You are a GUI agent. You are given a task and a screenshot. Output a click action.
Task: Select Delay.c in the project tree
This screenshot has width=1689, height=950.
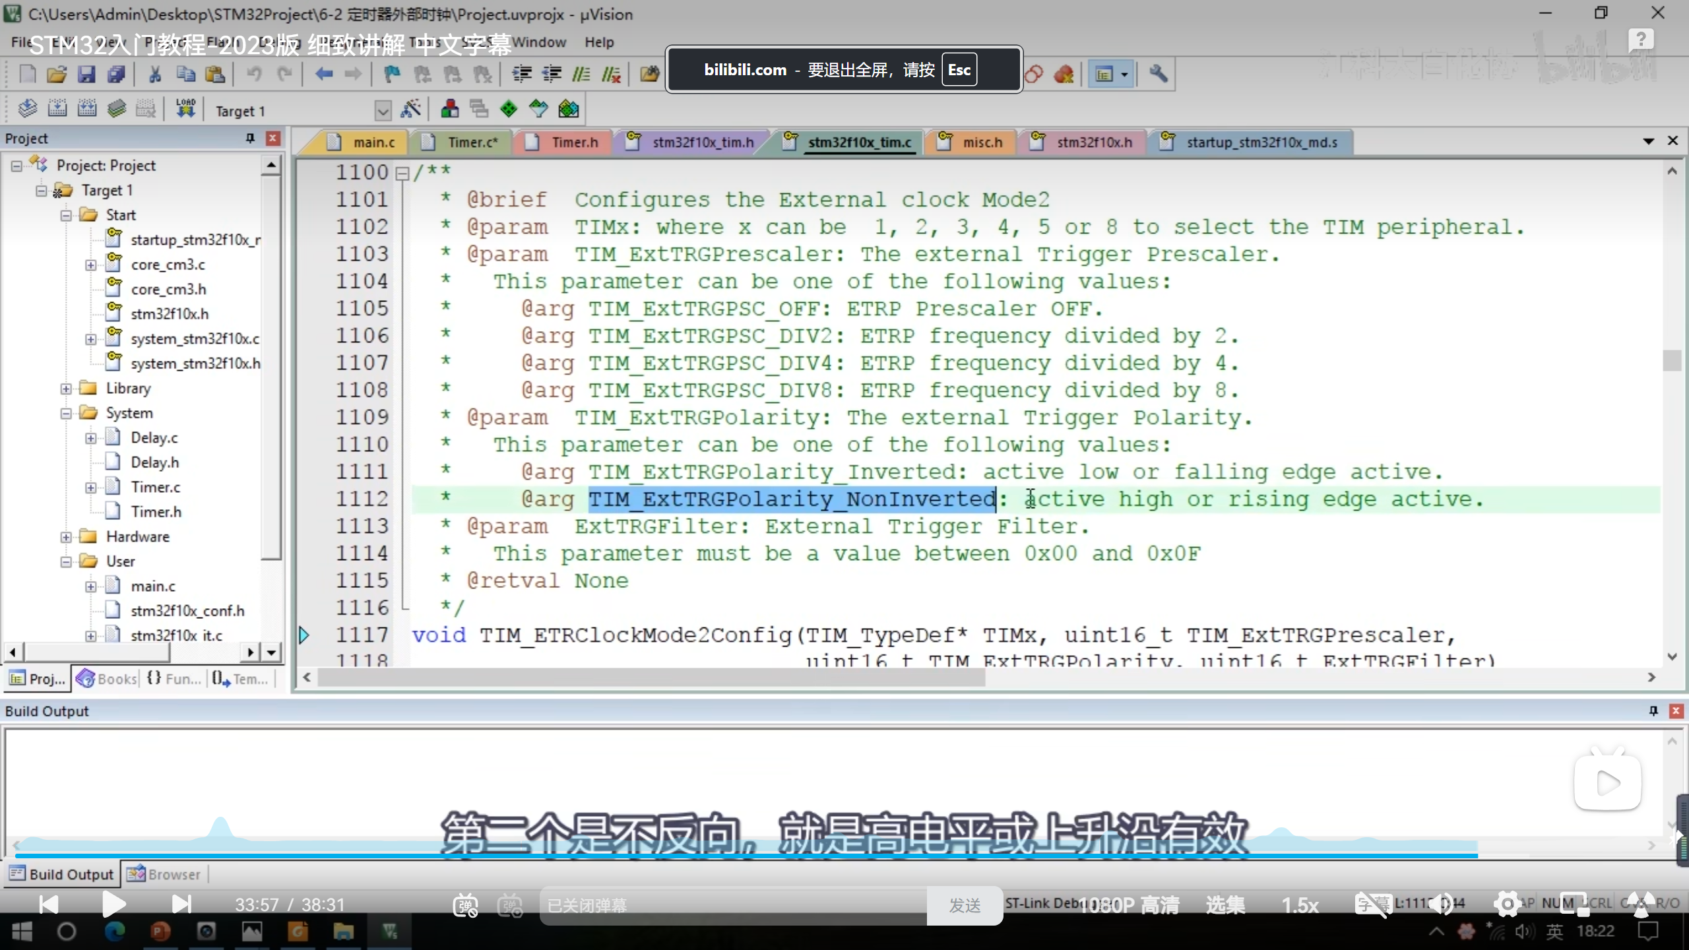click(154, 437)
